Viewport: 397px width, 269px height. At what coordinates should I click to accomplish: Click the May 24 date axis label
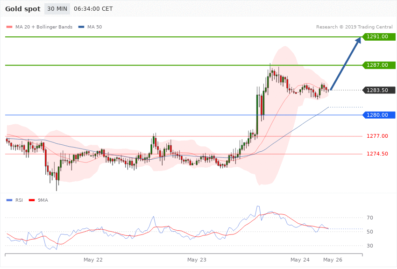click(300, 260)
